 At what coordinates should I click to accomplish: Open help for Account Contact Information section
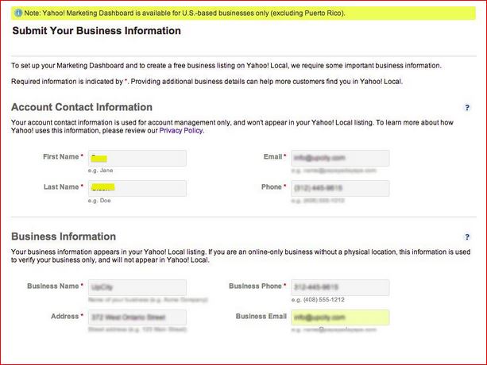(467, 108)
